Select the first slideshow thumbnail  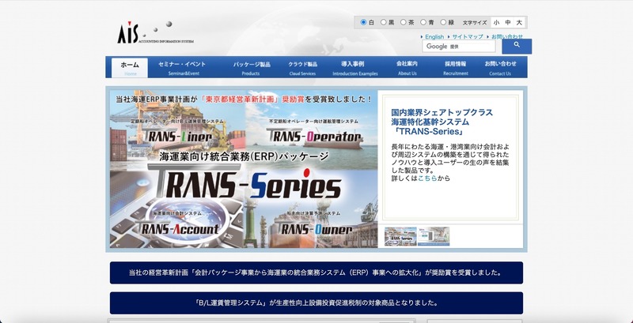click(x=400, y=236)
